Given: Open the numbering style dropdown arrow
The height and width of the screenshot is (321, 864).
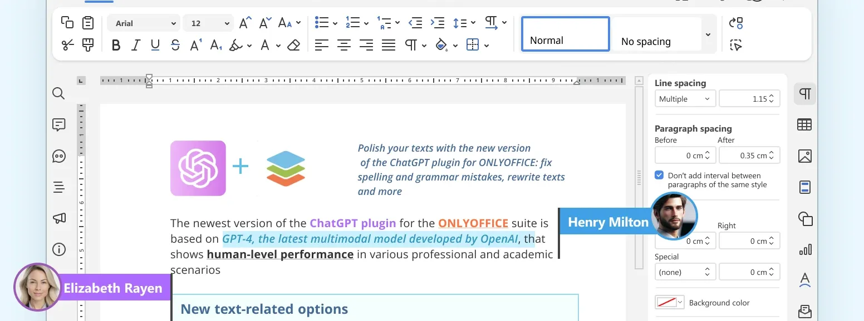Looking at the screenshot, I should pyautogui.click(x=366, y=23).
